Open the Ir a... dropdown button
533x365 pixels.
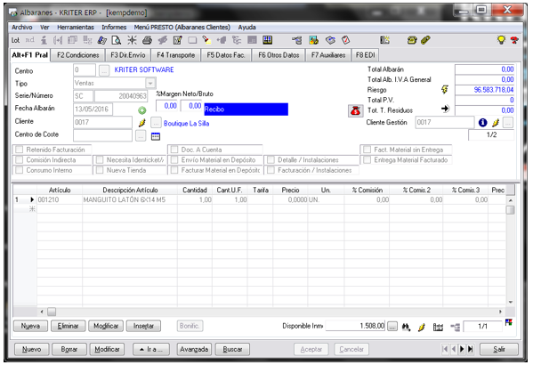coord(151,349)
